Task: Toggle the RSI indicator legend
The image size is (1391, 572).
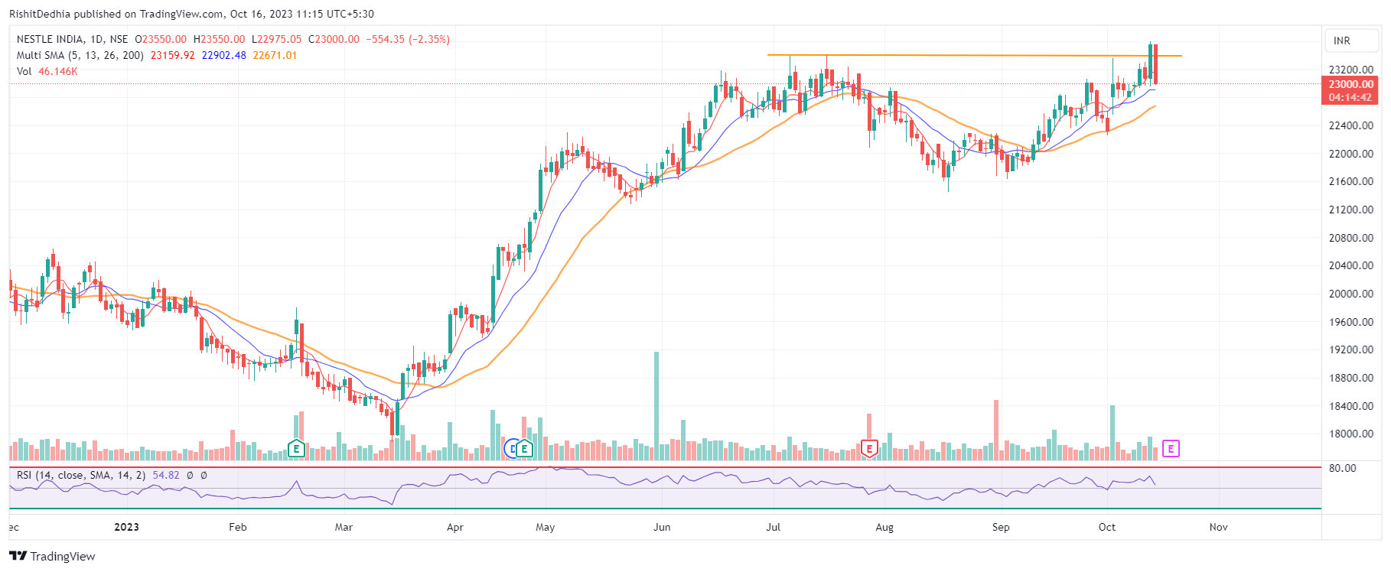Action: [80, 475]
